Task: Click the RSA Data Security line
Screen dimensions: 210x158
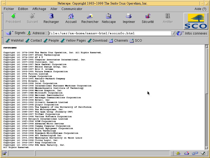Action: pos(34,145)
